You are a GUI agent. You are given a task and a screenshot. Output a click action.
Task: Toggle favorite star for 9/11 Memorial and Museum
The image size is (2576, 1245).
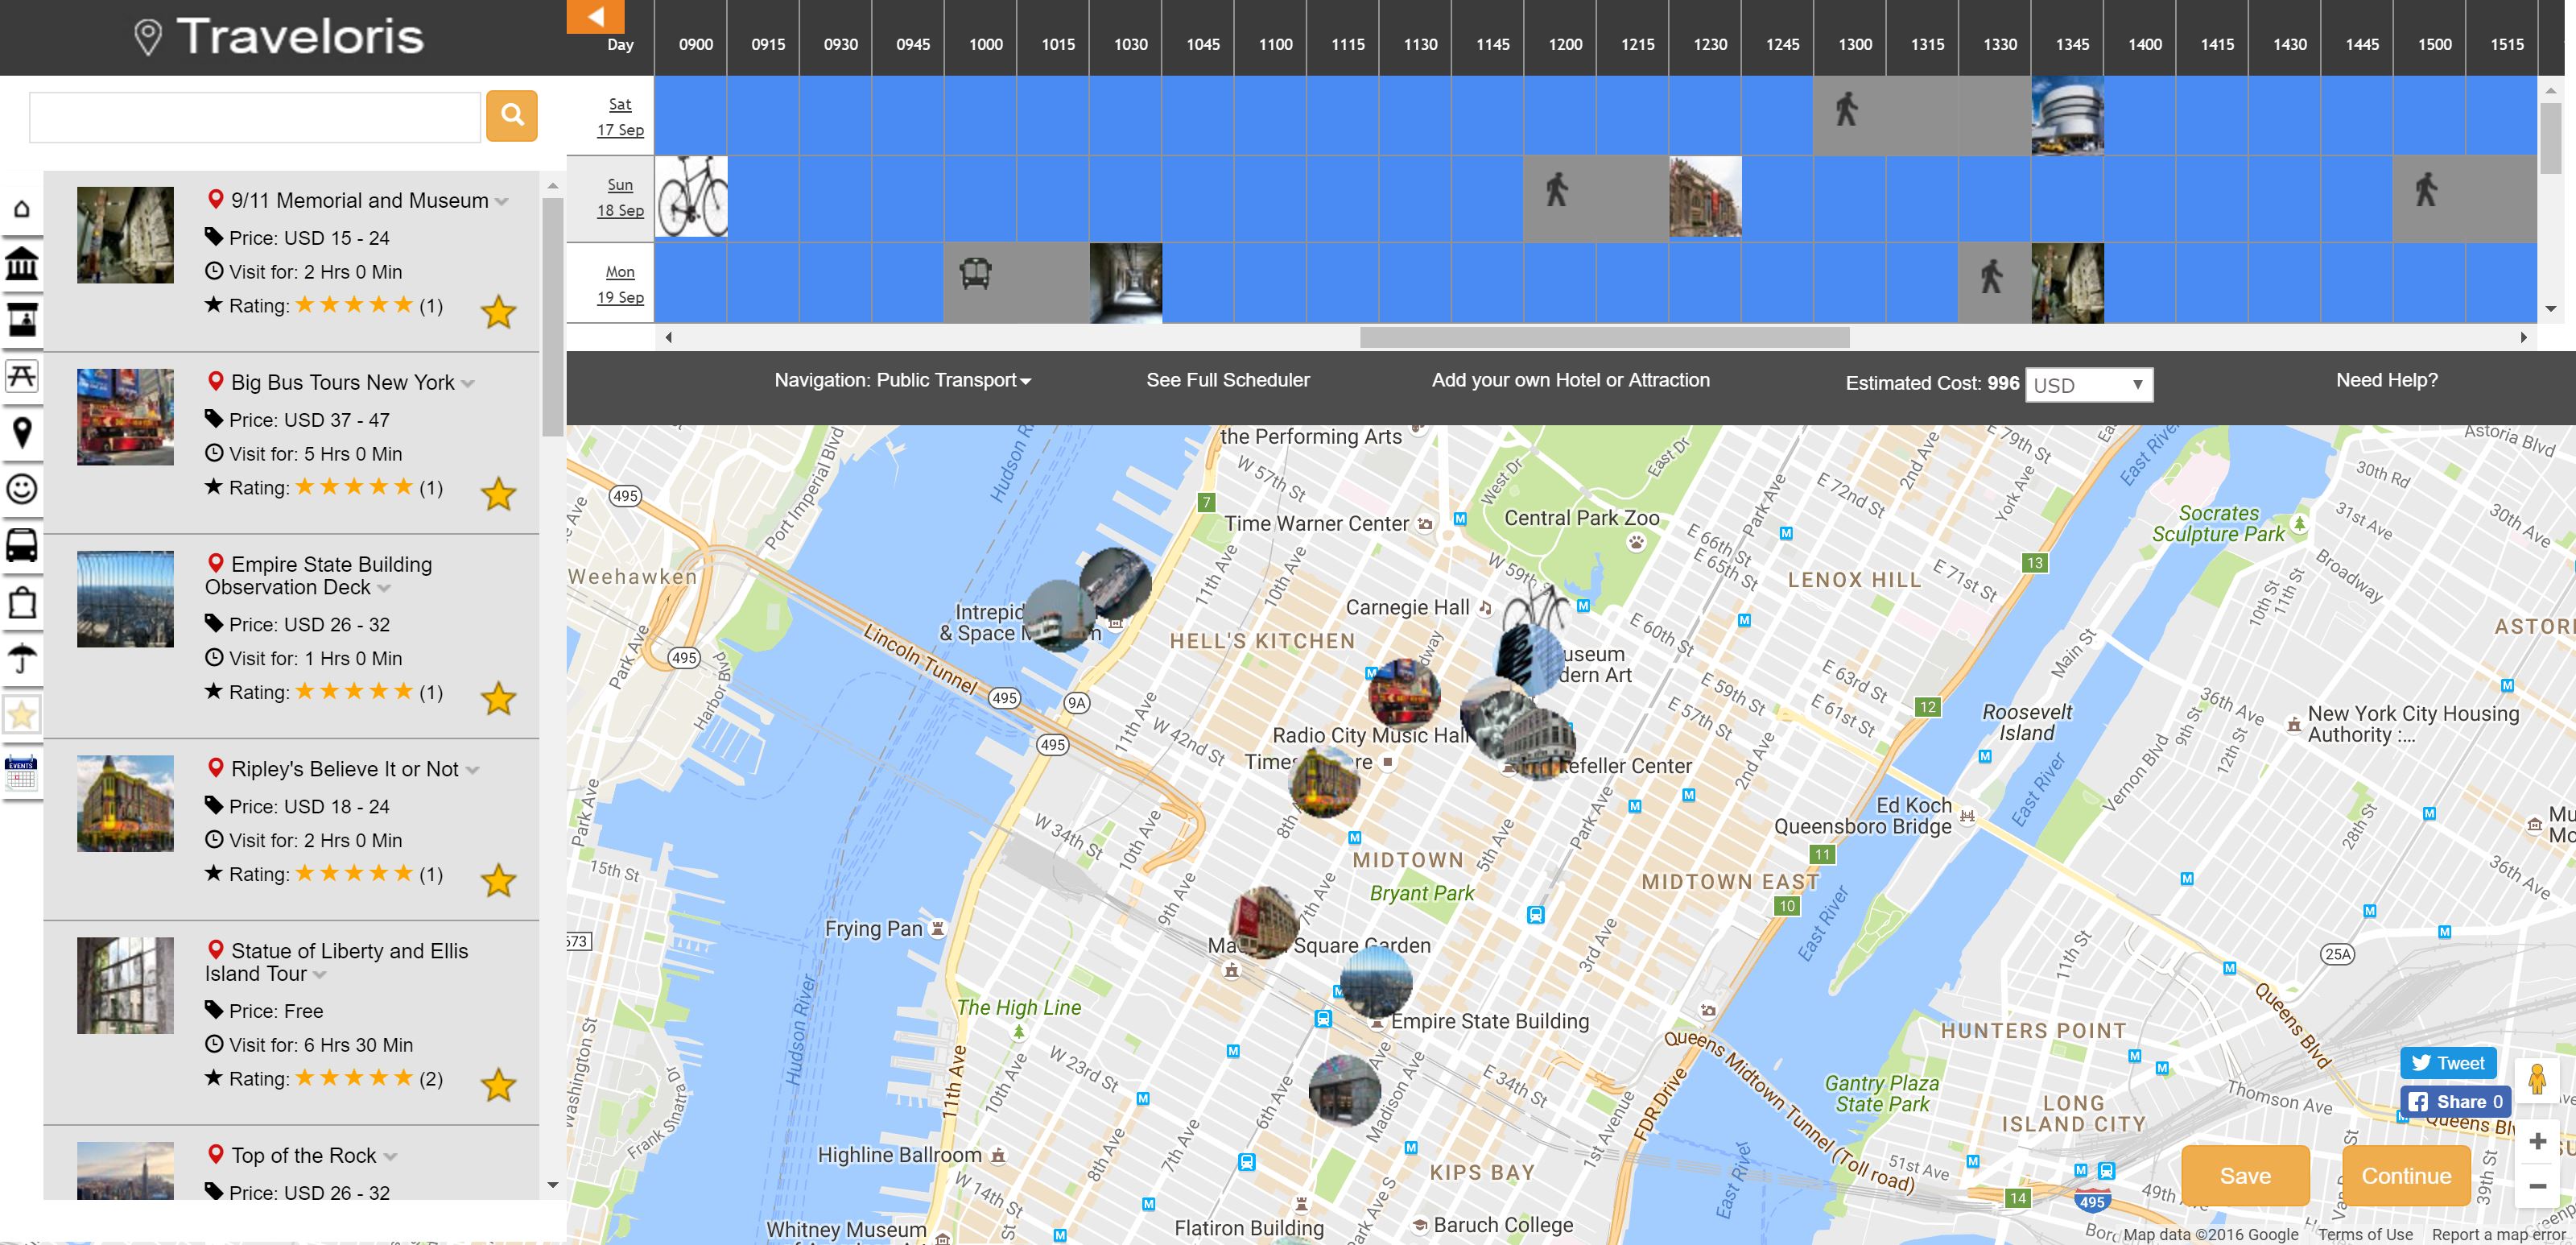498,312
